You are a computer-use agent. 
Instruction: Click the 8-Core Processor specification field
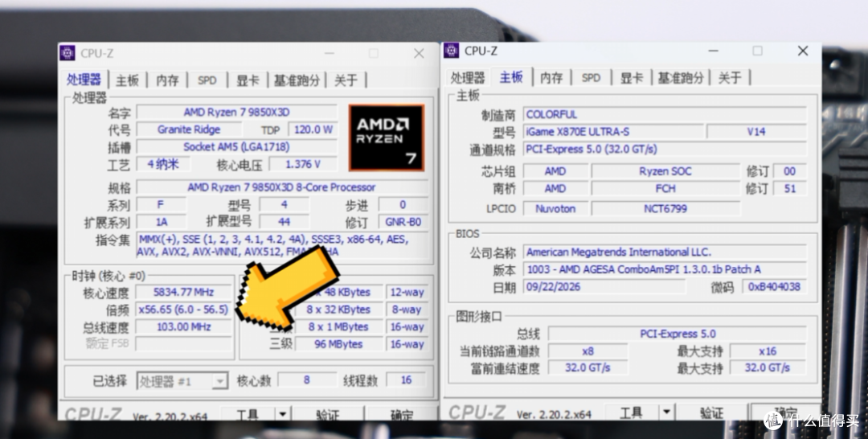pos(282,187)
